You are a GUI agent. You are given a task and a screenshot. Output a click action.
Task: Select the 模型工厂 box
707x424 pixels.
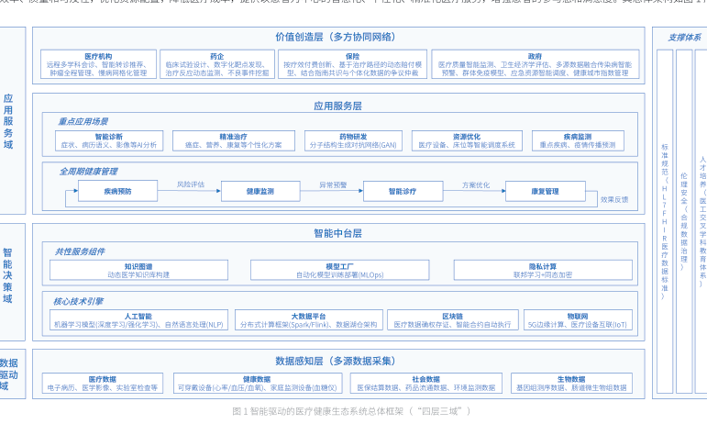pos(340,270)
